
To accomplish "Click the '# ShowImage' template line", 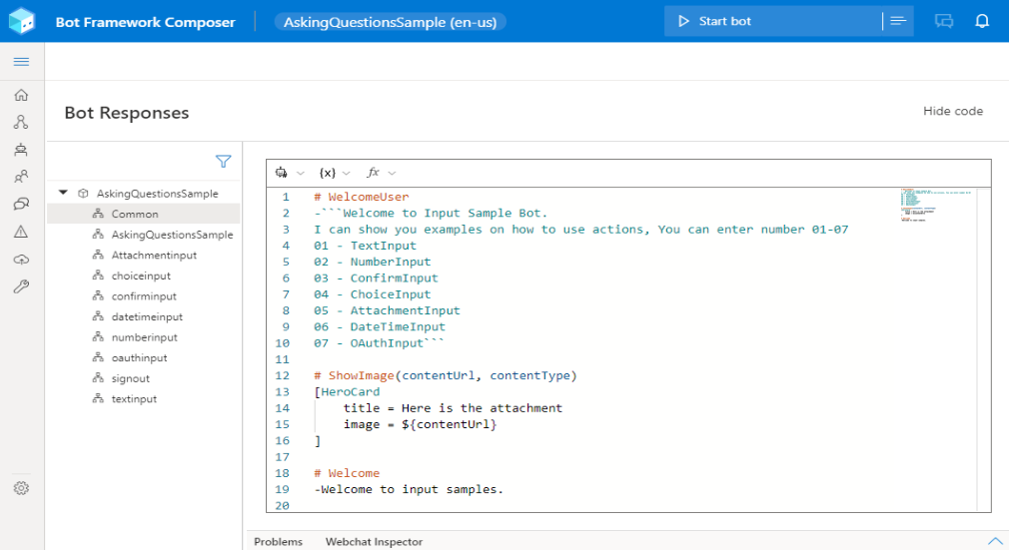I will pyautogui.click(x=446, y=375).
